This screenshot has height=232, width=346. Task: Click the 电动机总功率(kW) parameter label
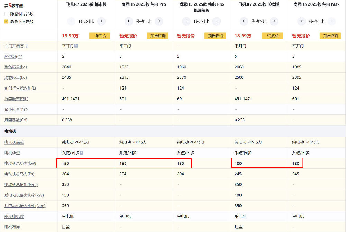coord(19,163)
